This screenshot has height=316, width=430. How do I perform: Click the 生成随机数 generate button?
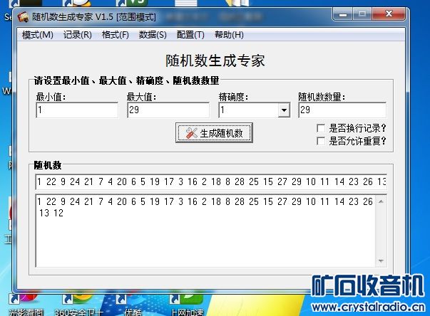pos(214,133)
